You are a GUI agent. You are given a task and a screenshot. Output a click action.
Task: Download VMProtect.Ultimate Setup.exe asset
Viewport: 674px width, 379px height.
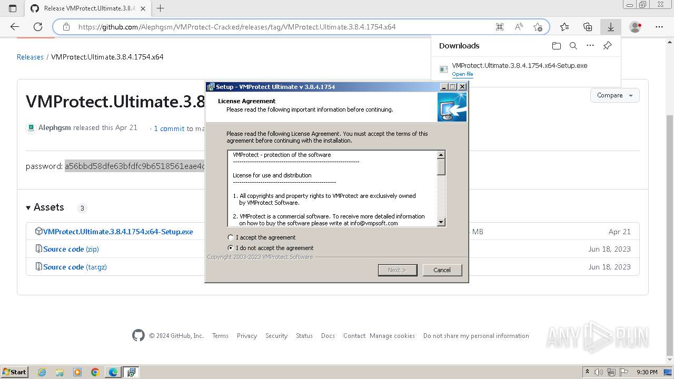coord(118,232)
